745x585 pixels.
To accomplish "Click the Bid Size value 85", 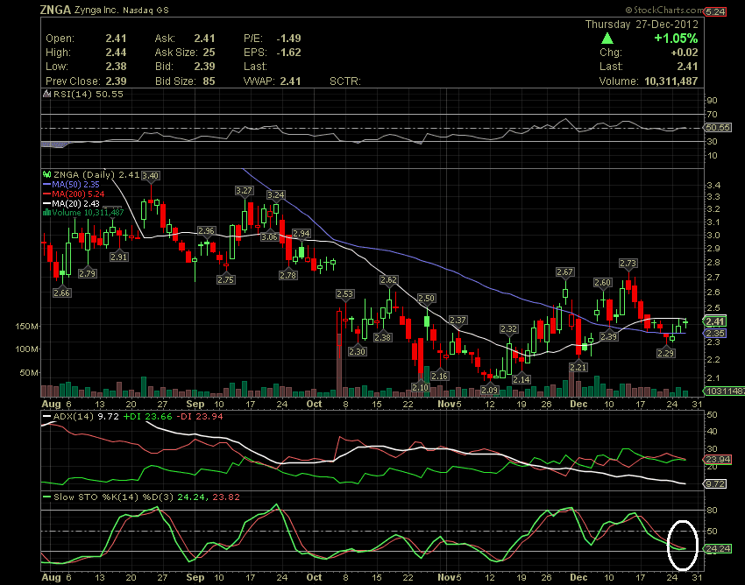I will (x=209, y=81).
